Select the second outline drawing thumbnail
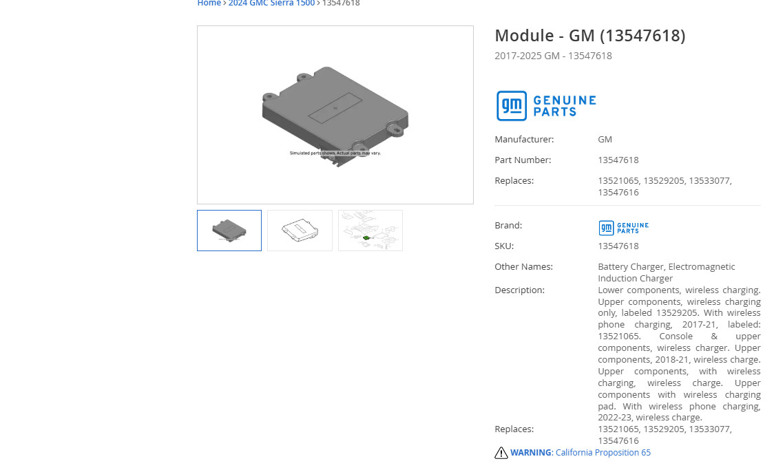Image resolution: width=774 pixels, height=470 pixels. tap(300, 231)
